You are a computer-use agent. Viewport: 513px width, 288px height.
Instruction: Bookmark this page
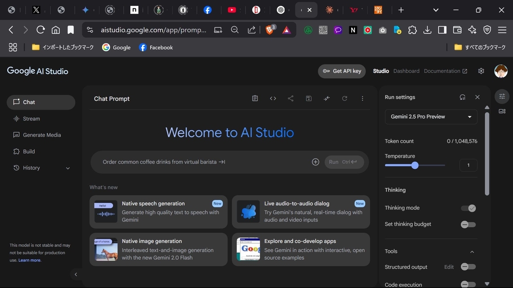click(71, 30)
